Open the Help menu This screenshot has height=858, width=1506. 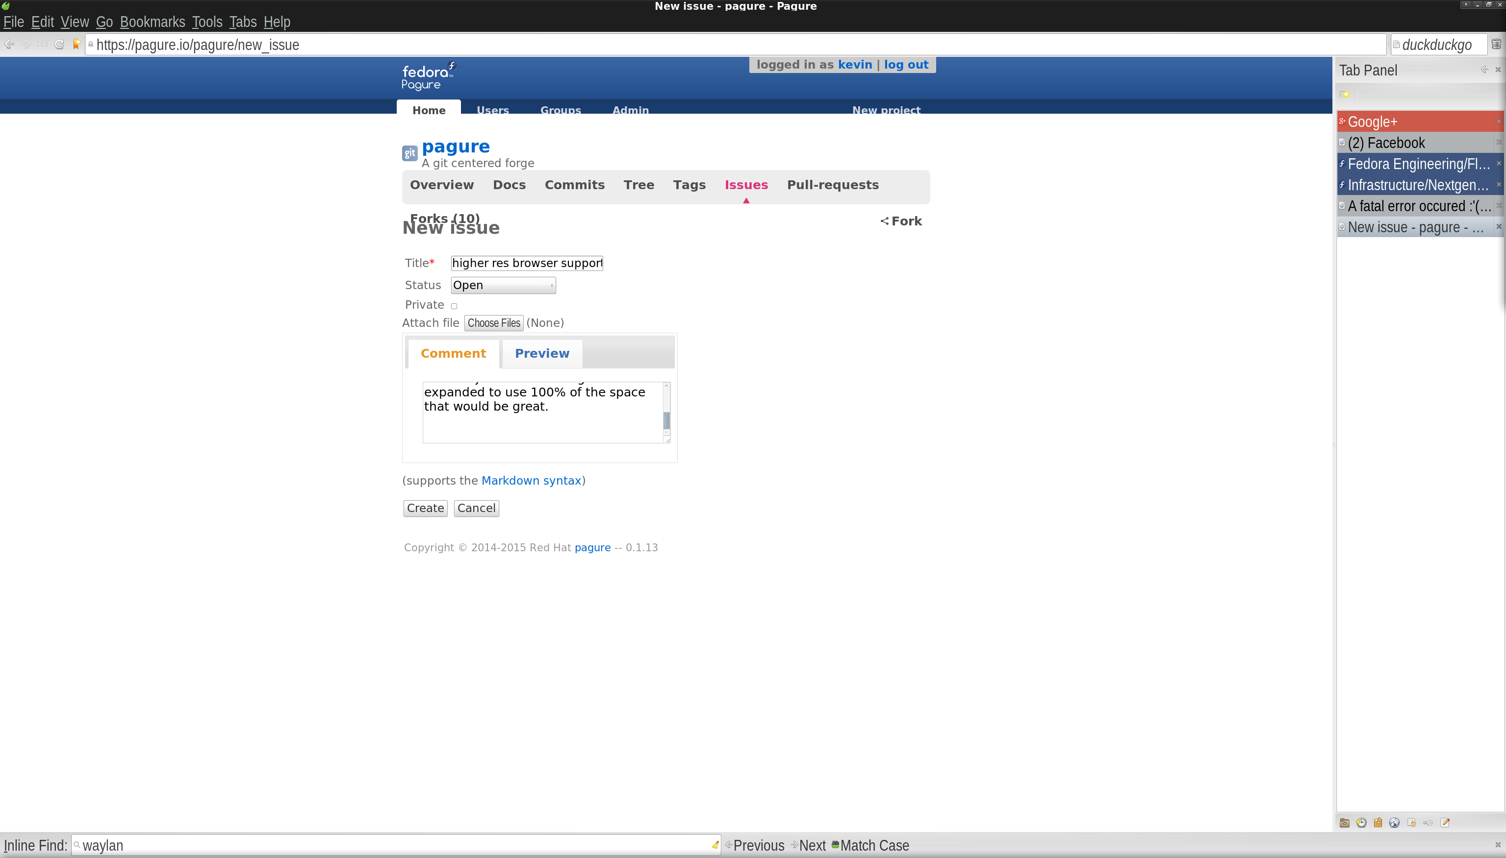tap(277, 22)
